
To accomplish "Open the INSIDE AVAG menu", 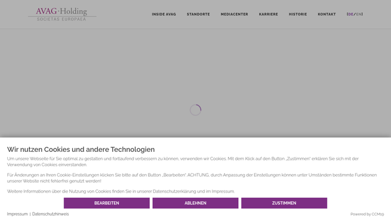I will [164, 14].
